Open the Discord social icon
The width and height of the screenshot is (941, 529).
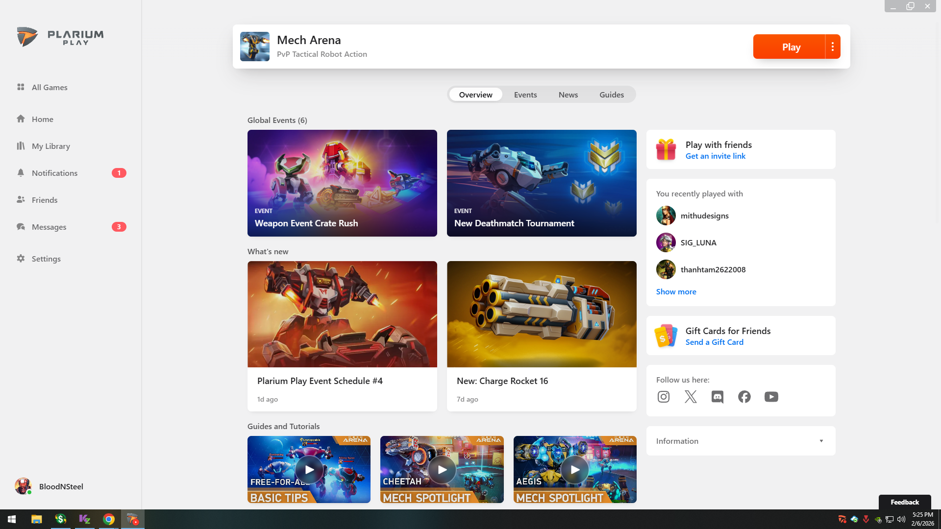point(717,397)
